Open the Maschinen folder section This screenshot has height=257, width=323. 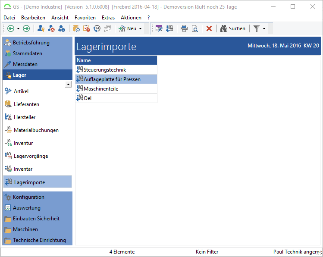(38, 229)
